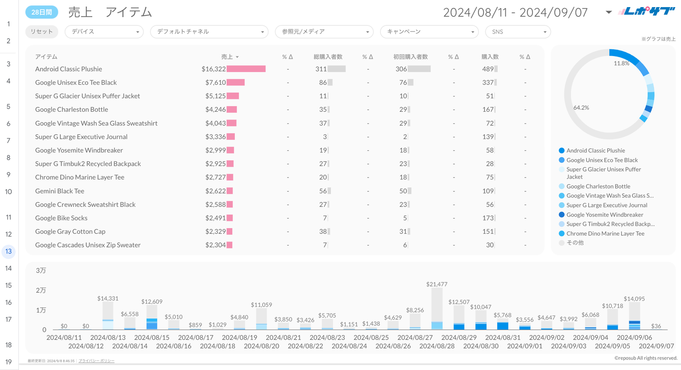Open the プライバシー ポリシー link
681x370 pixels.
[97, 361]
